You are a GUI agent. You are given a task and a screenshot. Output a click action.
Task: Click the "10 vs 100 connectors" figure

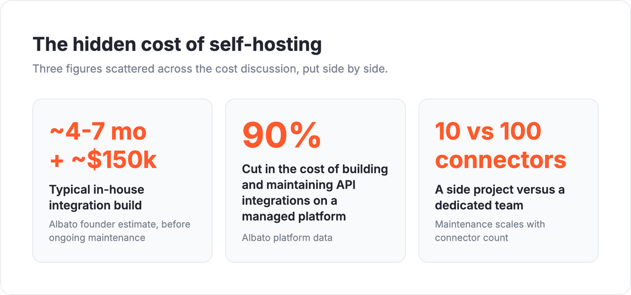[x=501, y=145]
